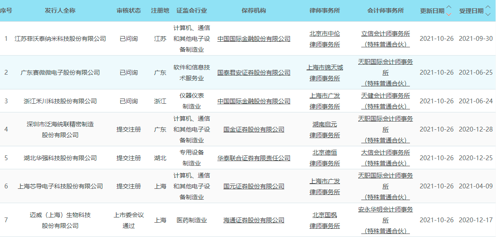Sort 受理日期 ascending with its up arrow
496x237 pixels.
coord(488,7)
